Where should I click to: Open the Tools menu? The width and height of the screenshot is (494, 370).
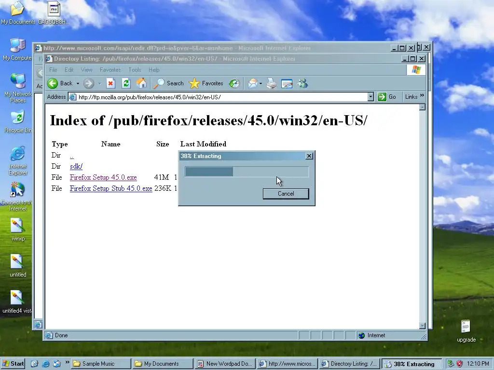tap(135, 70)
